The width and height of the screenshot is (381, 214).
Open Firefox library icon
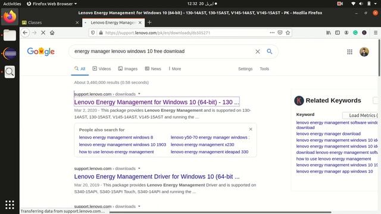[x=329, y=33]
